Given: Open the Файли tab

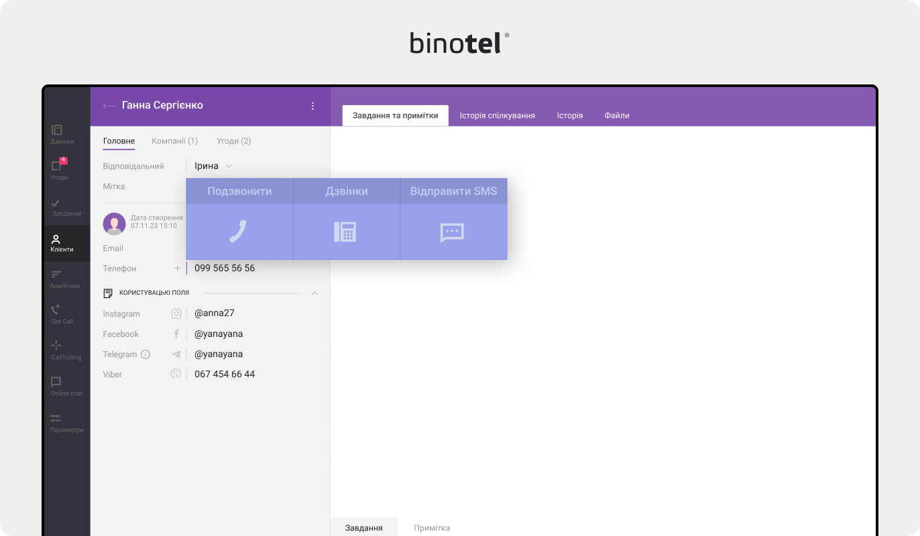Looking at the screenshot, I should point(617,115).
